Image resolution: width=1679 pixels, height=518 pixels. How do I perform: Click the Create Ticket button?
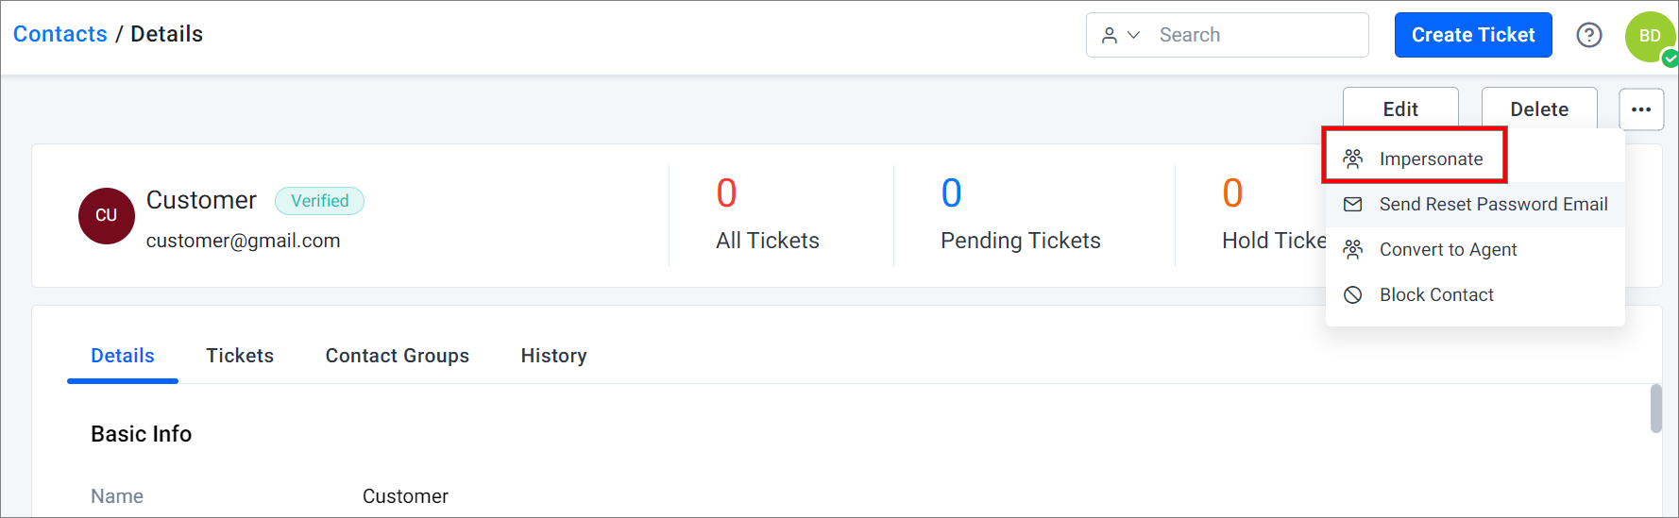[1473, 35]
